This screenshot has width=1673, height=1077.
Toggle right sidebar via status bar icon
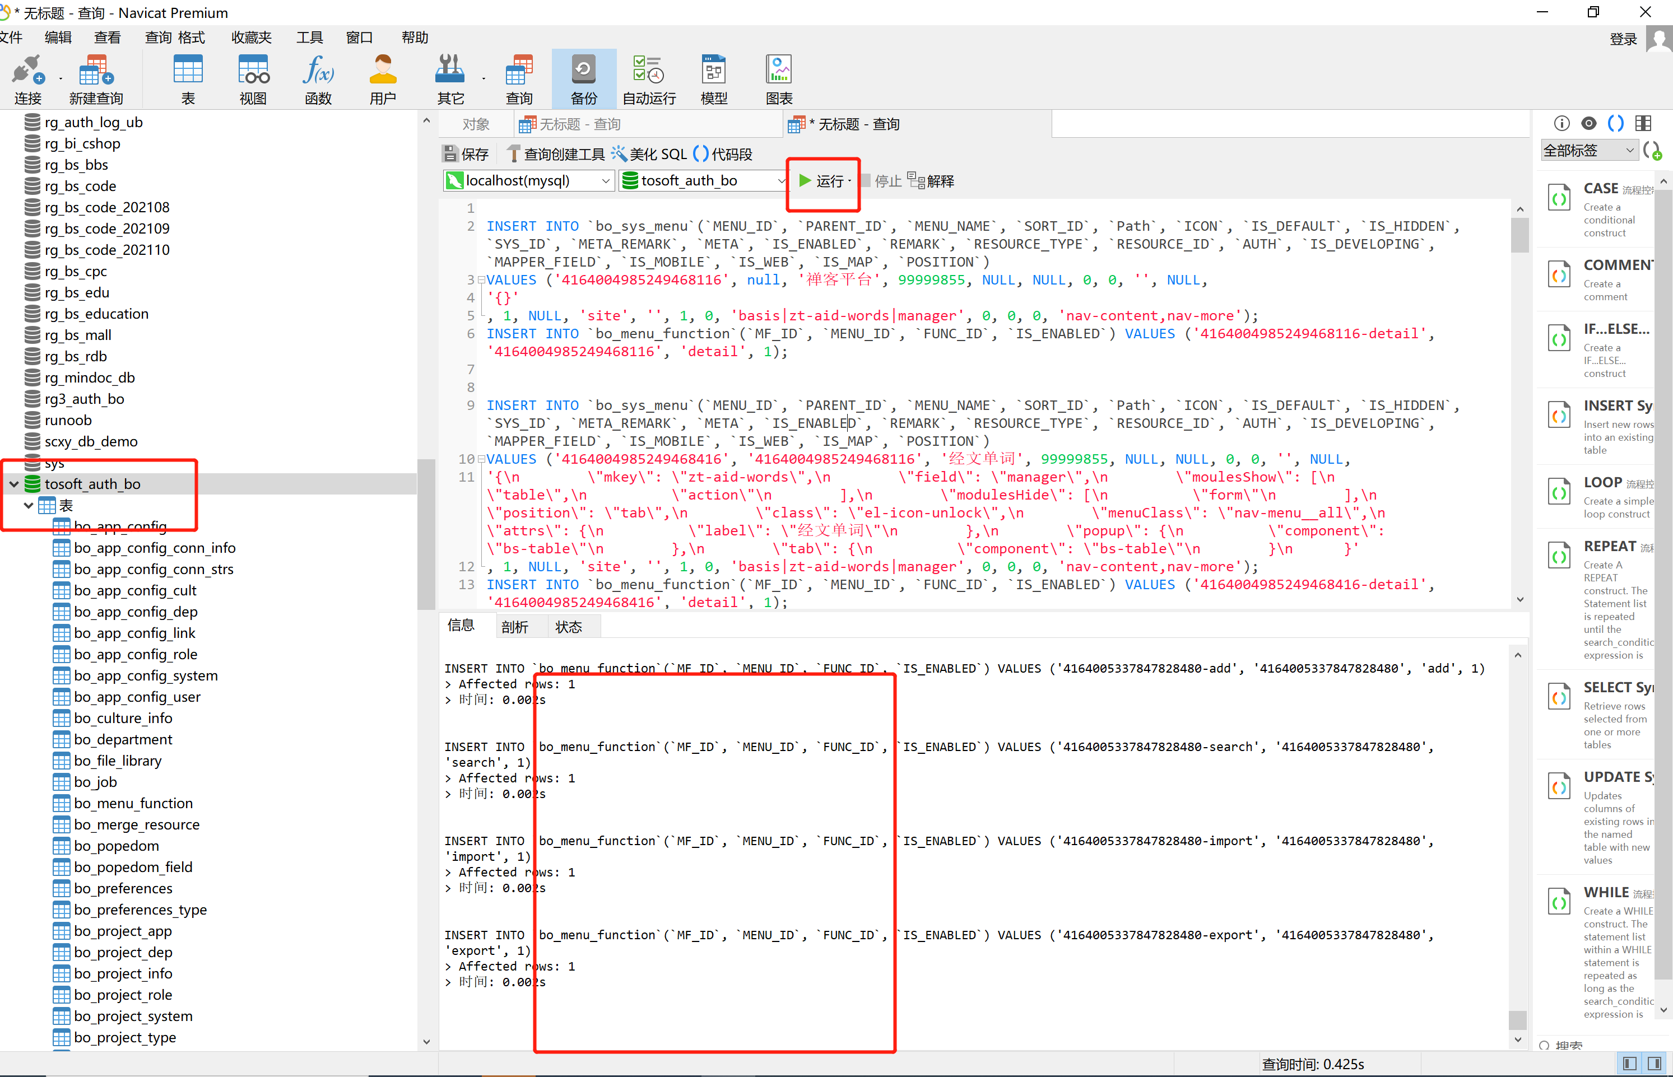(1654, 1064)
